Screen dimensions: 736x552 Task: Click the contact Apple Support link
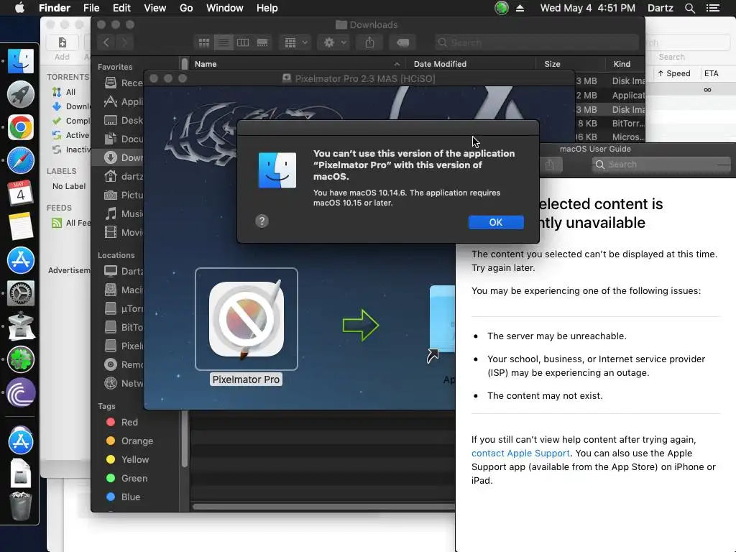(x=520, y=453)
